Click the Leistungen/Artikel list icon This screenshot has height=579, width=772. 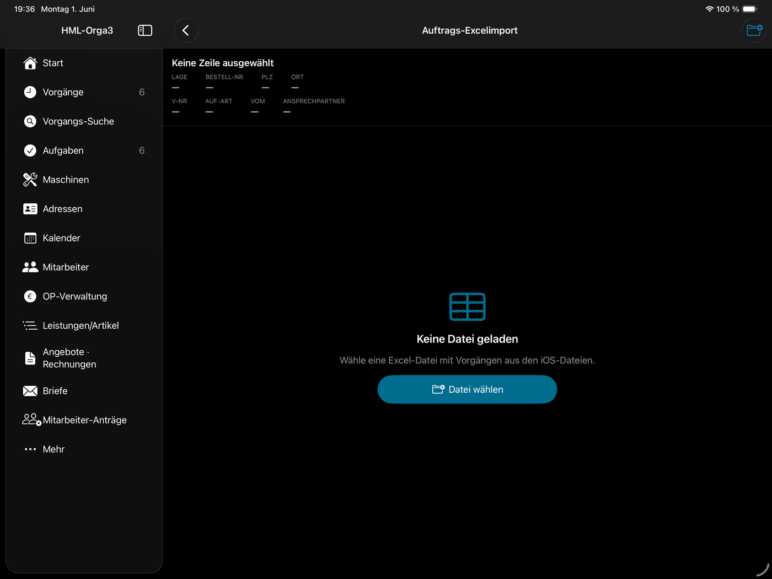click(x=30, y=326)
